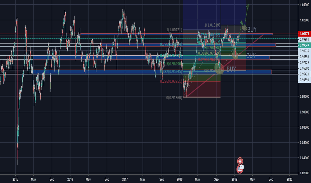Viewport: 311px width, 183px height.
Task: Click the 0.92000 price scale value
Action: [x=304, y=96]
